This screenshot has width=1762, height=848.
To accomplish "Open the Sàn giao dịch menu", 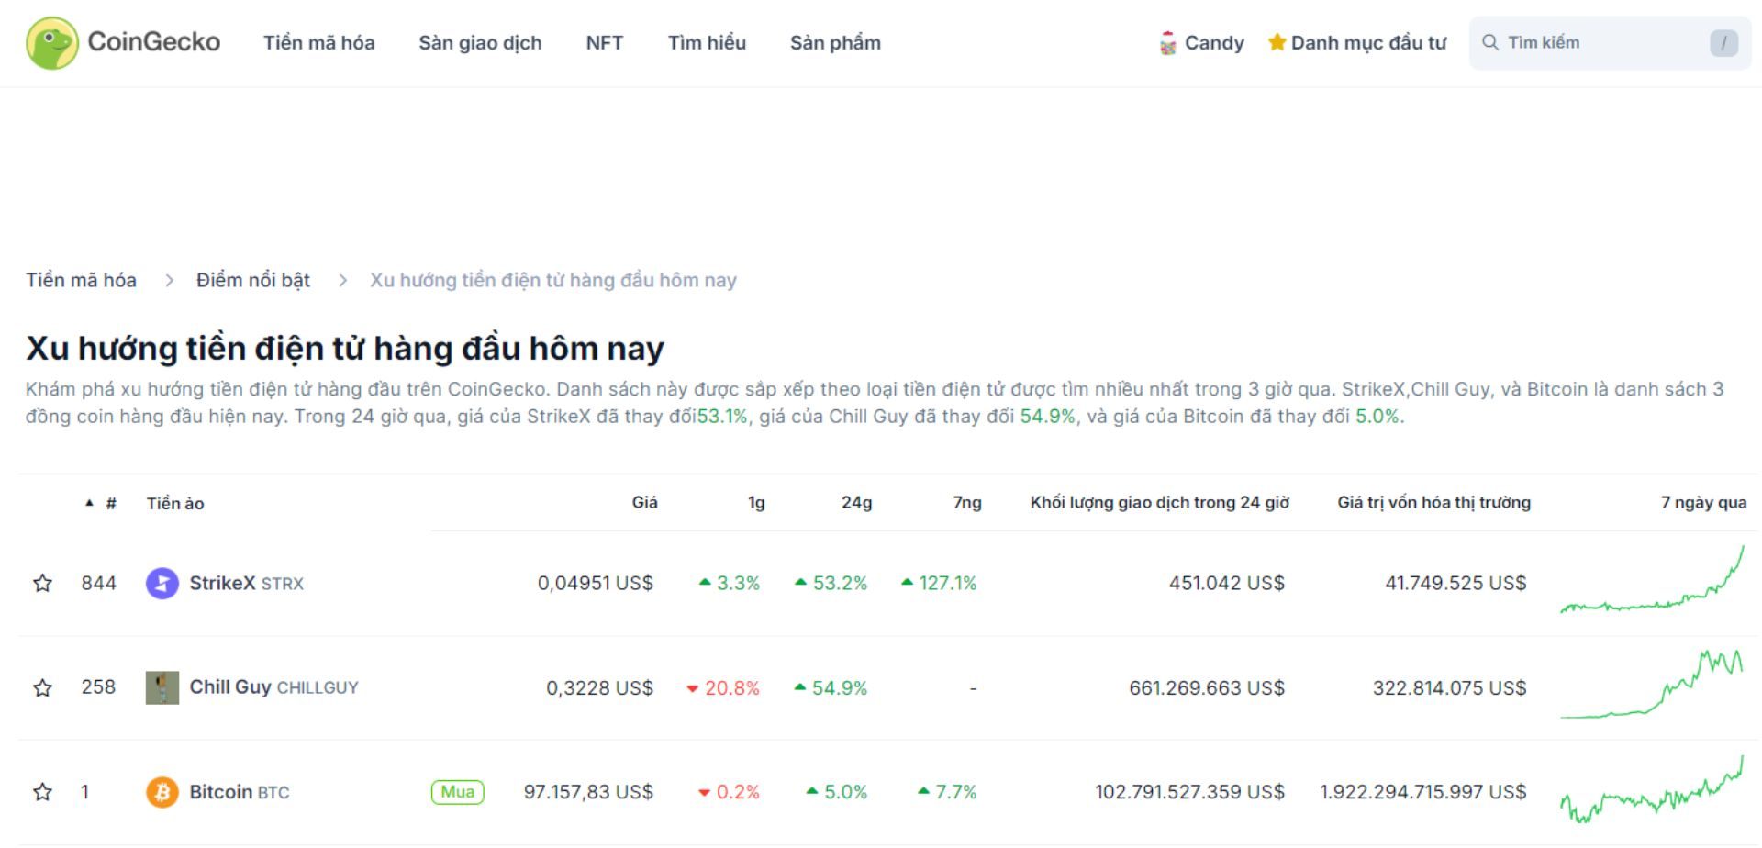I will click(x=481, y=42).
